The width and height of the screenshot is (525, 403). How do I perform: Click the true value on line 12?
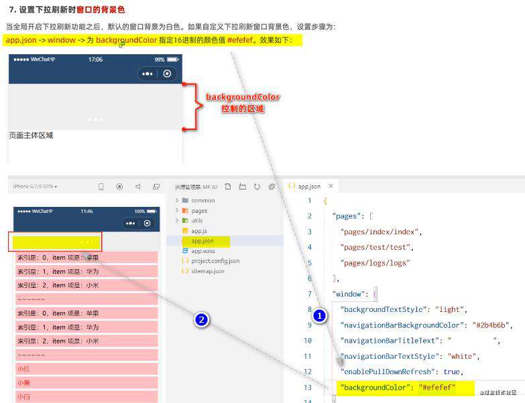pos(451,372)
